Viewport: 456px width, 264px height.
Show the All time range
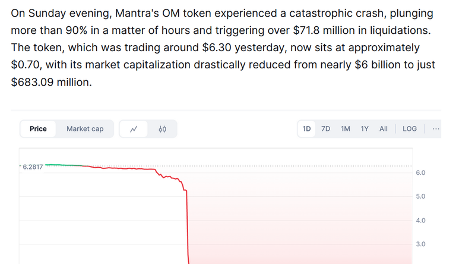pyautogui.click(x=384, y=129)
